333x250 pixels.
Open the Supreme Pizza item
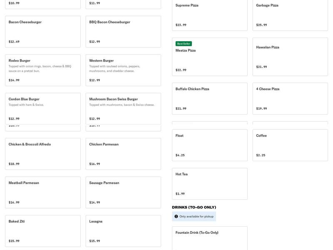(209, 15)
